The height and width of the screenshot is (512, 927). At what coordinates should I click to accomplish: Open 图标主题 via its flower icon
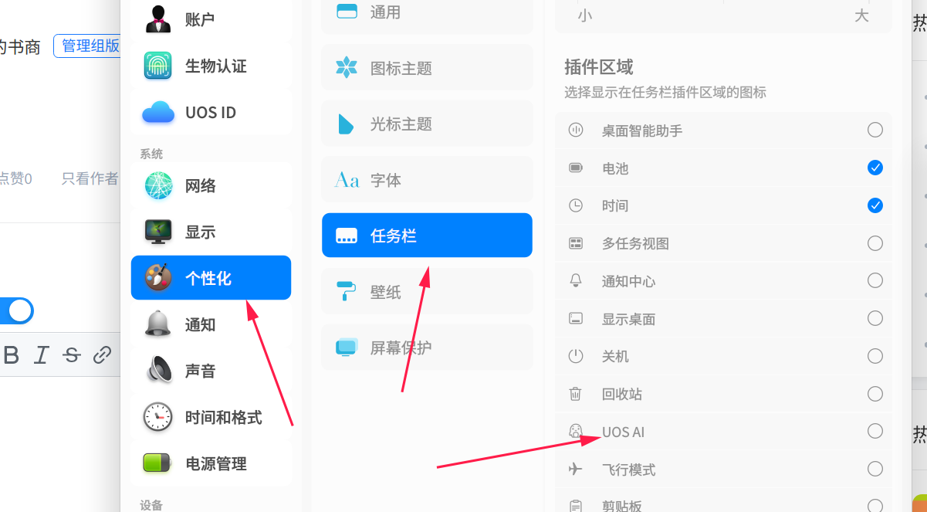point(347,68)
